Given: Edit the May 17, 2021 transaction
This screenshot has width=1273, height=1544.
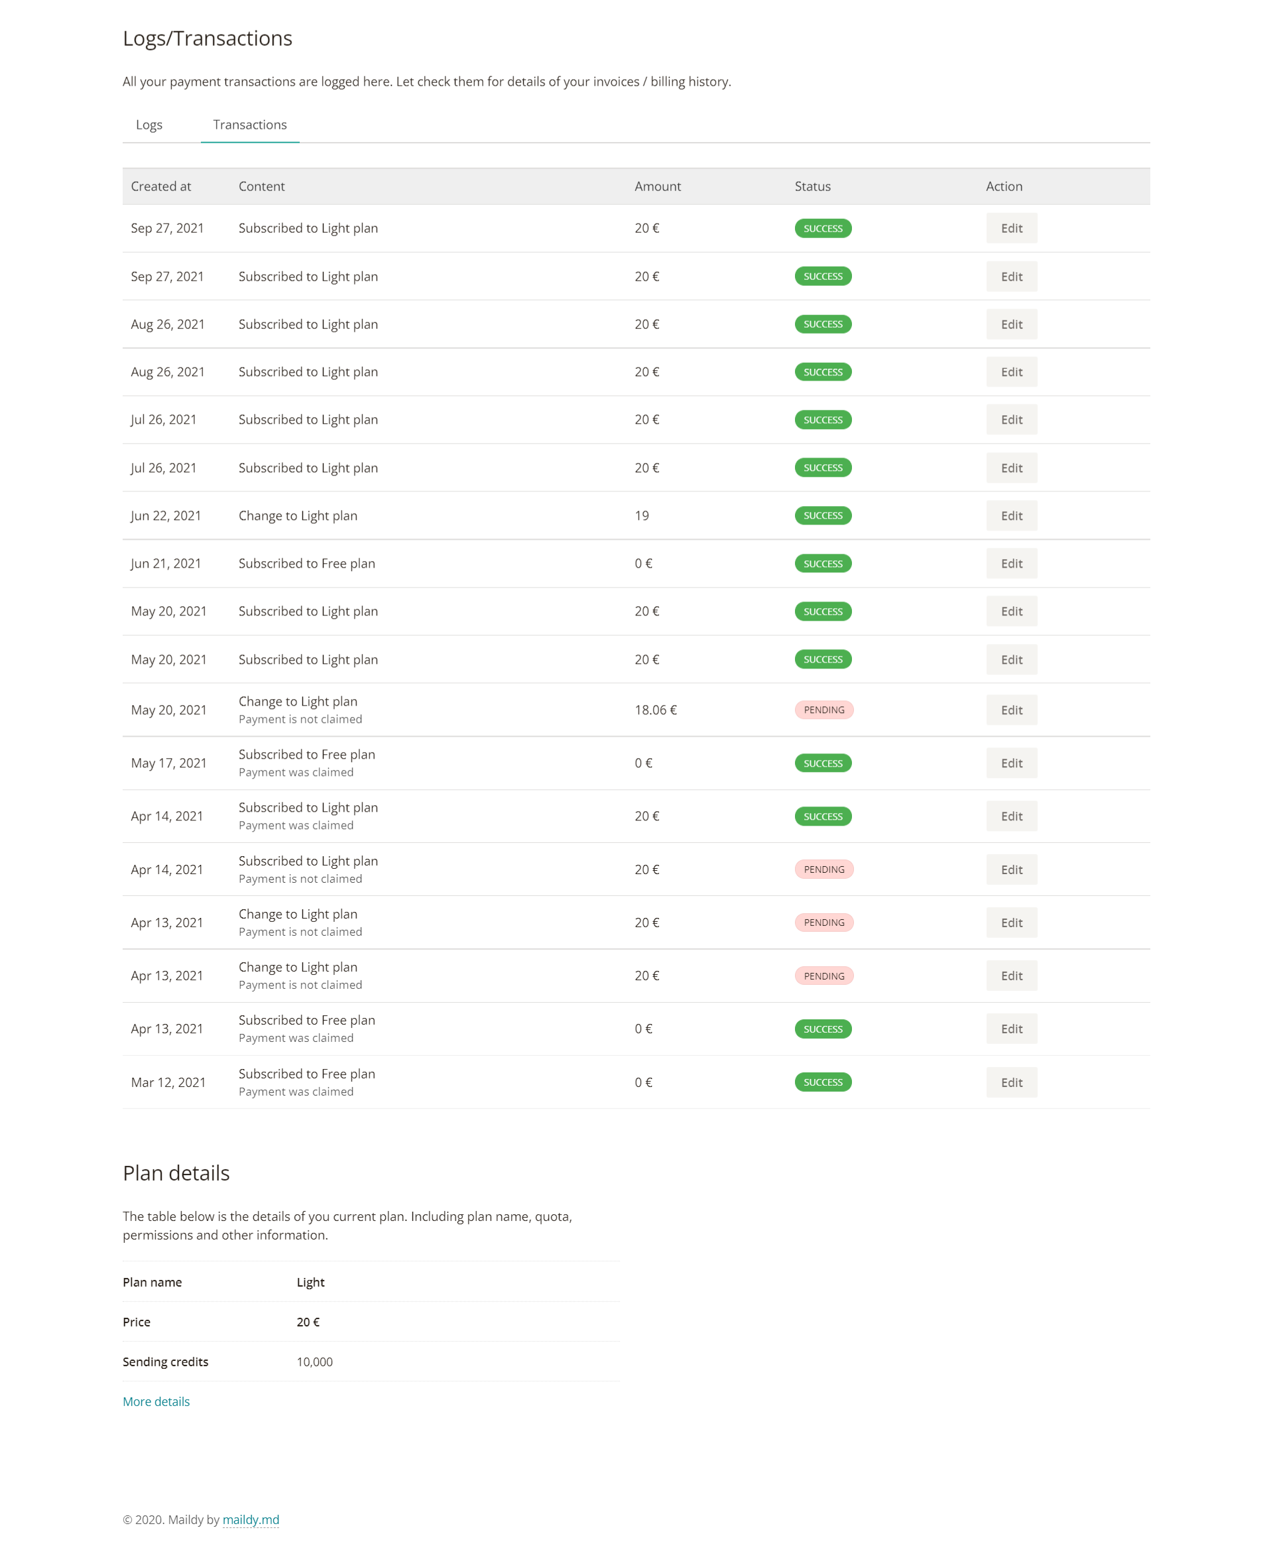Looking at the screenshot, I should click(1011, 763).
